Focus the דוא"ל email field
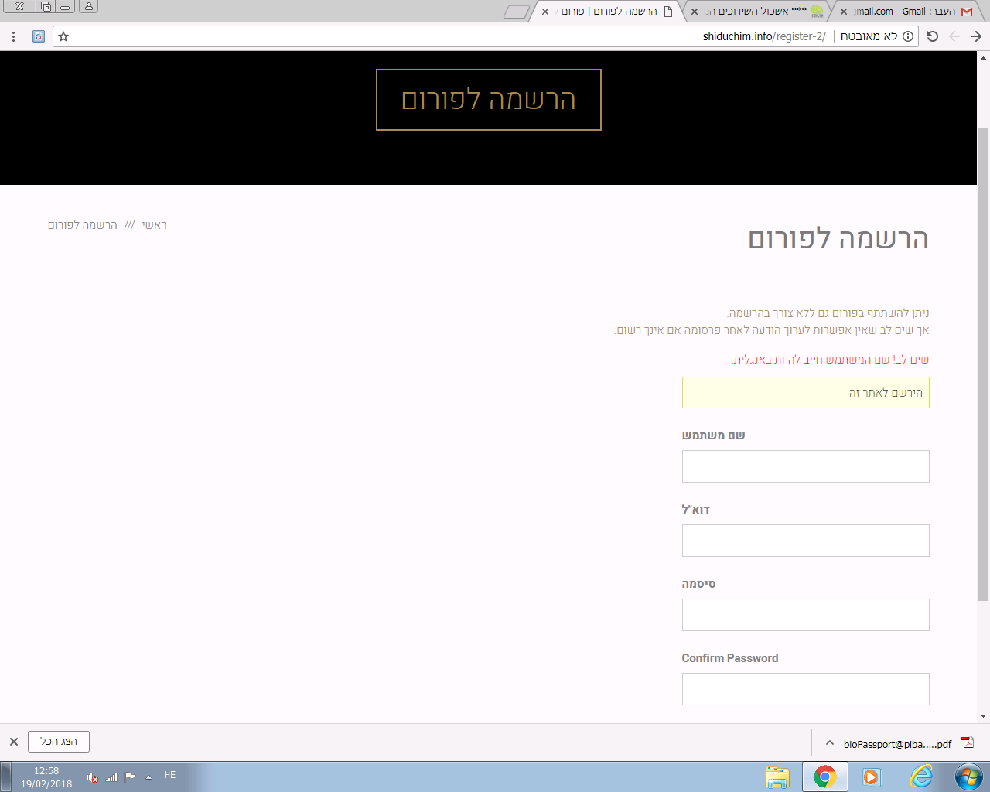Image resolution: width=990 pixels, height=792 pixels. (x=806, y=541)
